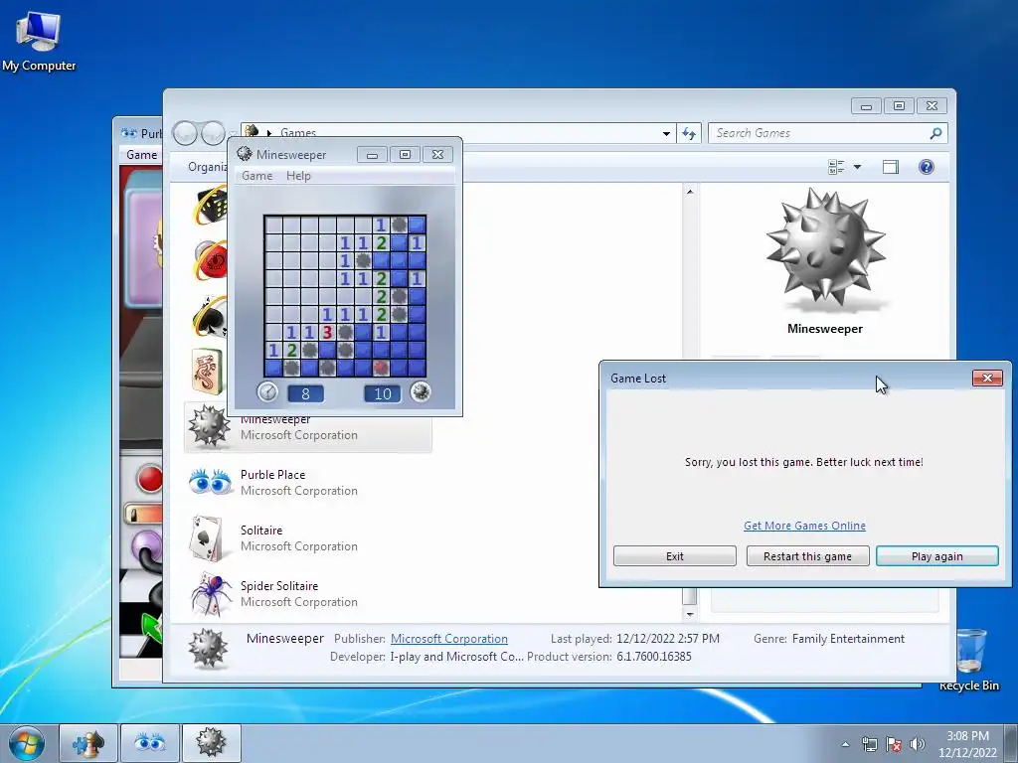1018x763 pixels.
Task: Click the details pane Minesweeper mine icon
Action: coord(209,648)
